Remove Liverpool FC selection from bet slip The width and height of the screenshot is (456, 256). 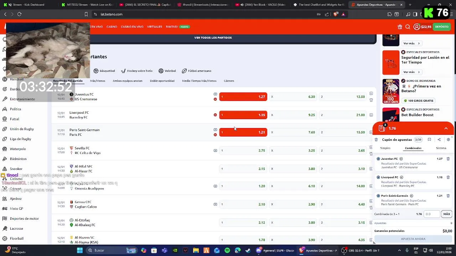pyautogui.click(x=448, y=177)
